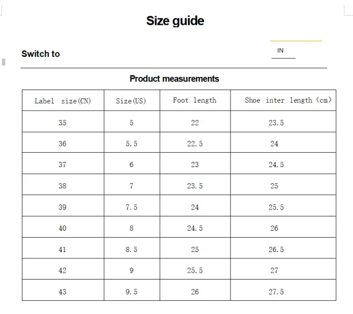Viewport: 353px width, 314px height.
Task: Click the gray marker at left edge
Action: (3, 62)
